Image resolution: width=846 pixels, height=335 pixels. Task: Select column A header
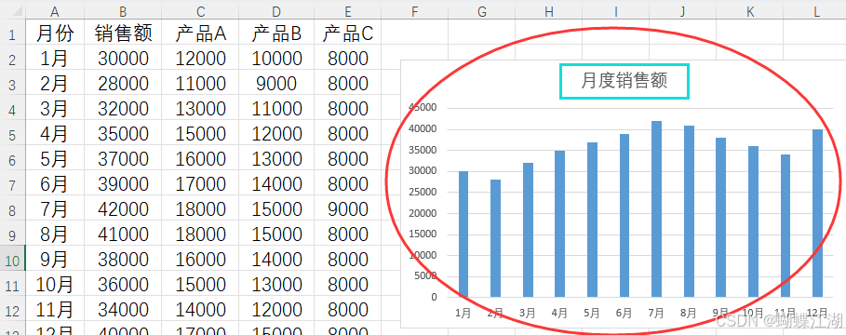(x=55, y=11)
